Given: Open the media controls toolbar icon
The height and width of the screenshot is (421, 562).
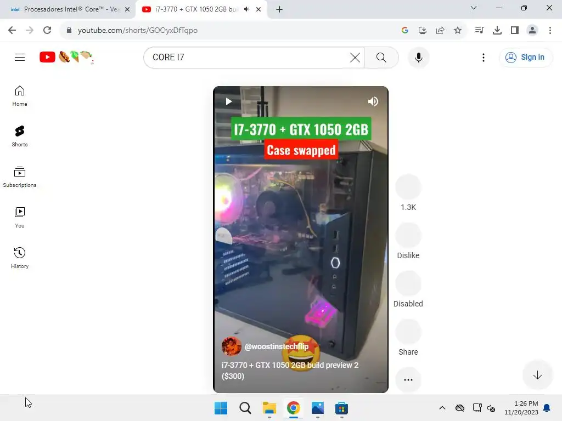Looking at the screenshot, I should (479, 30).
